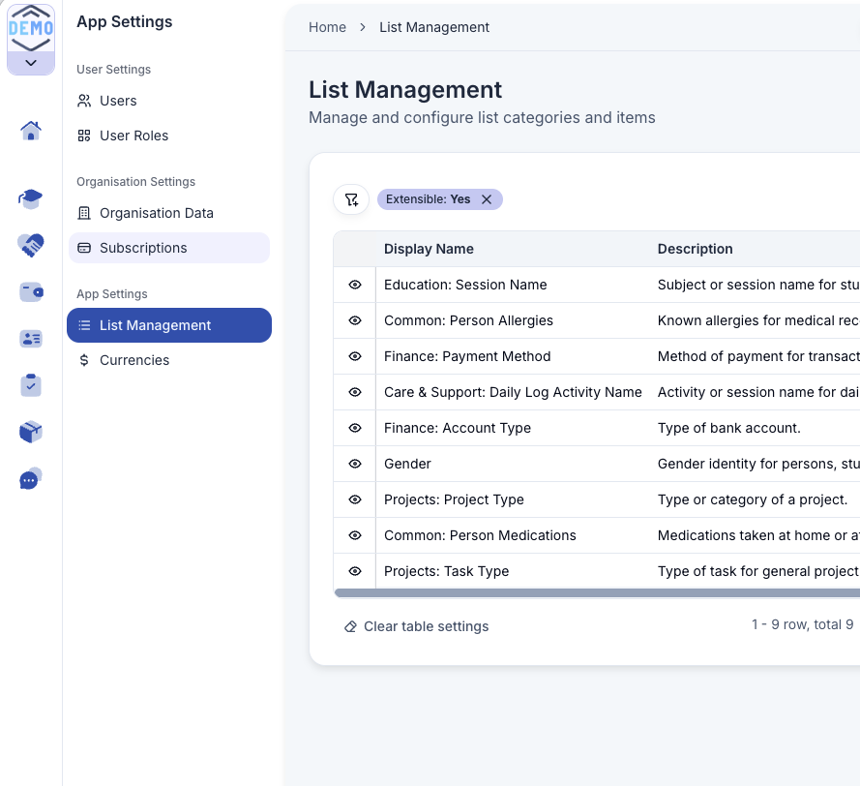The height and width of the screenshot is (786, 860).
Task: View the Common: Person Medications row eye
Action: (x=355, y=535)
